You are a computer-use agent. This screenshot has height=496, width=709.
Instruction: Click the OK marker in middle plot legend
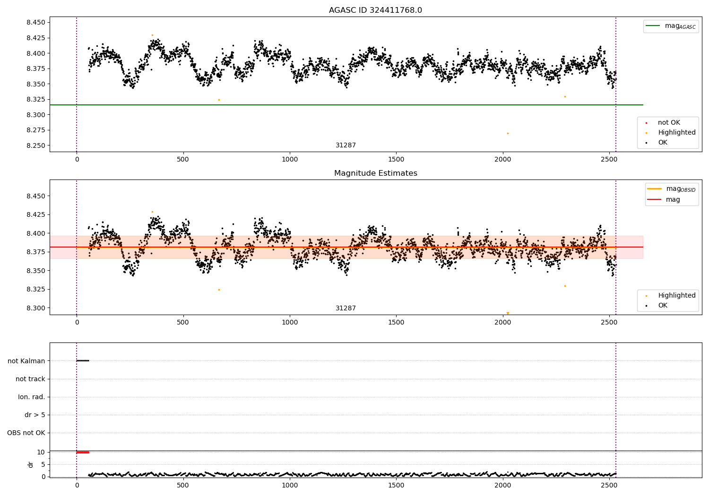(646, 306)
